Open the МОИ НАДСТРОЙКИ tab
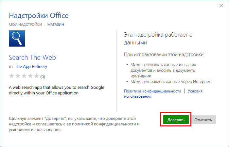229x147 pixels. (25, 24)
